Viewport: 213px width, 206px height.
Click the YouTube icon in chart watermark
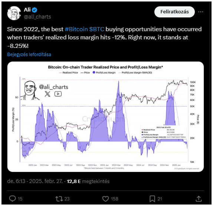pos(58,94)
